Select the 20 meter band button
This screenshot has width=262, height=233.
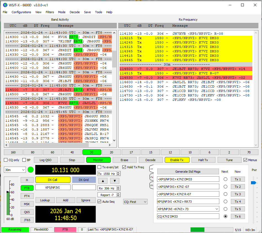point(112,152)
